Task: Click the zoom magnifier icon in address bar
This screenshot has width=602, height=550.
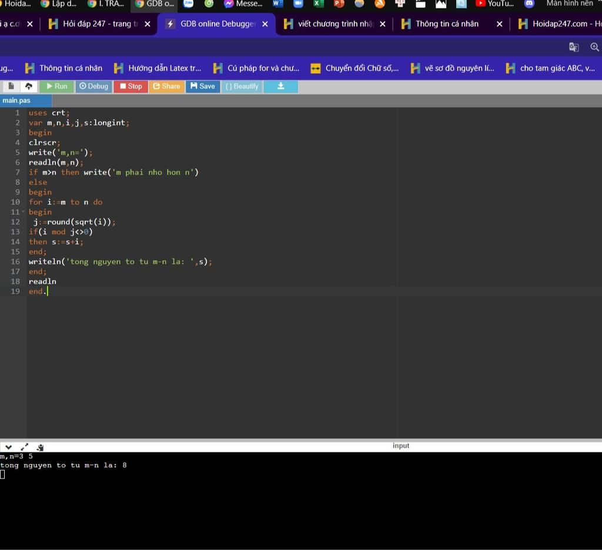Action: tap(595, 47)
